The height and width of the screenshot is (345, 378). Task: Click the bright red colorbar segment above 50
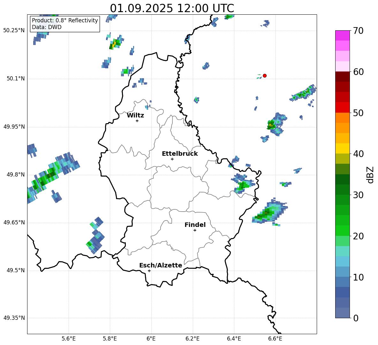(x=342, y=107)
